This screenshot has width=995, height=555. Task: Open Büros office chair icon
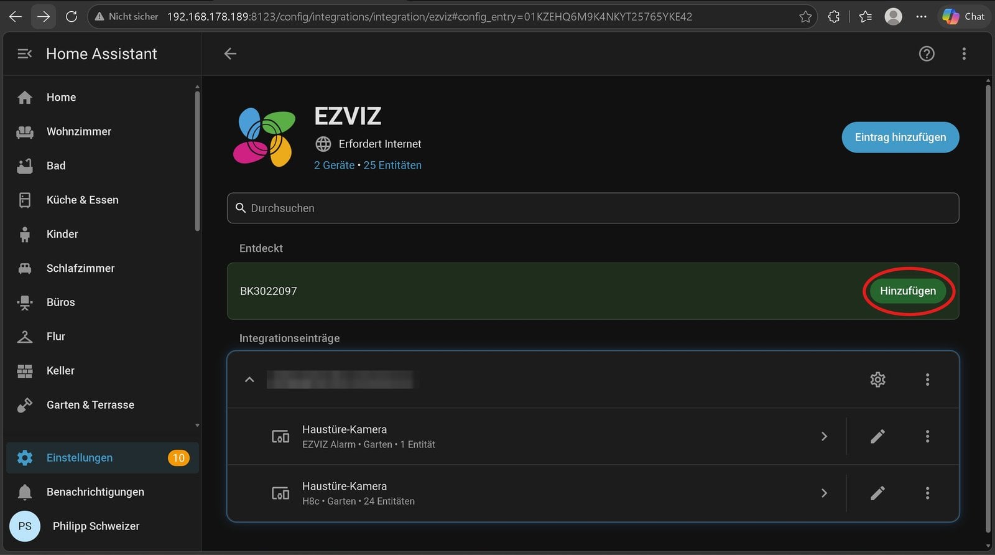(25, 302)
